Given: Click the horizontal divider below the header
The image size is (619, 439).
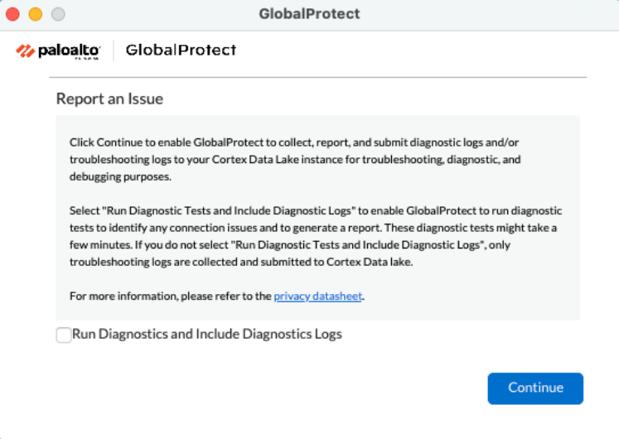Looking at the screenshot, I should [321, 77].
